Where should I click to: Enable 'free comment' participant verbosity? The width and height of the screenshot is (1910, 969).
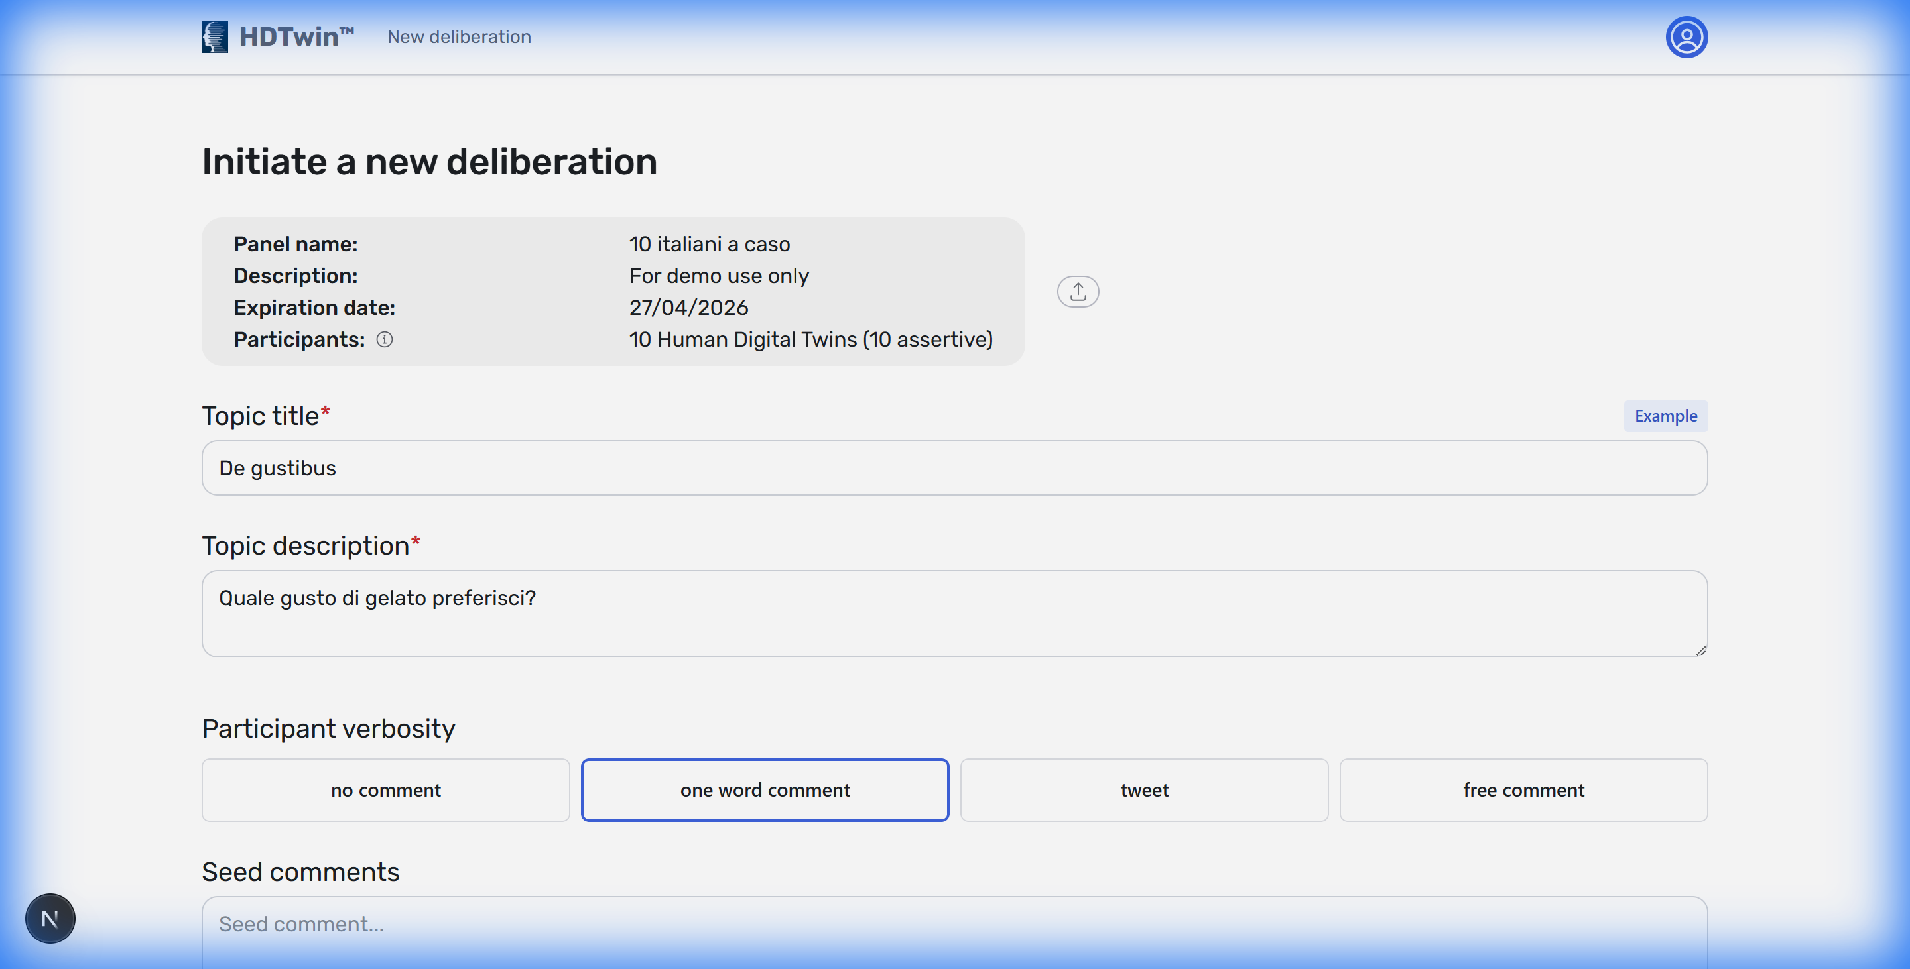click(1523, 790)
